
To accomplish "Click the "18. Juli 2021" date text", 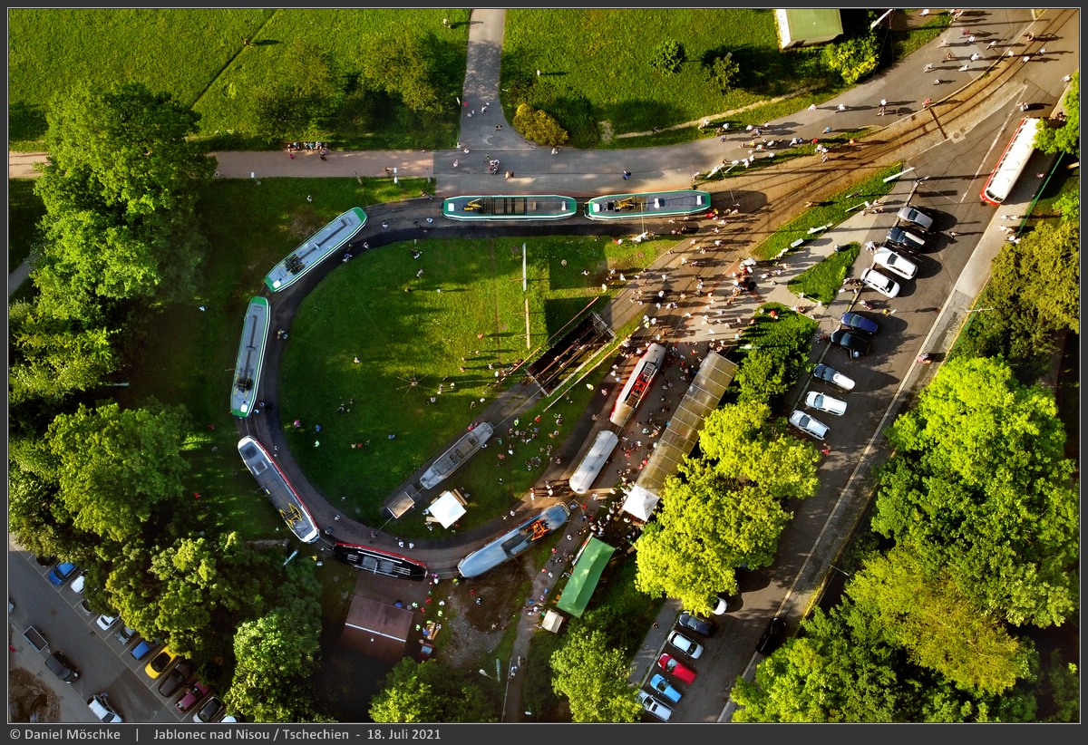I will coord(403,734).
